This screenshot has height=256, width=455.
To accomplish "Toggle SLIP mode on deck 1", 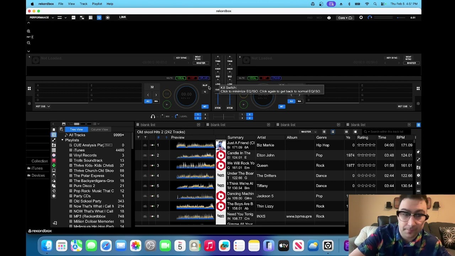I will coord(205,85).
